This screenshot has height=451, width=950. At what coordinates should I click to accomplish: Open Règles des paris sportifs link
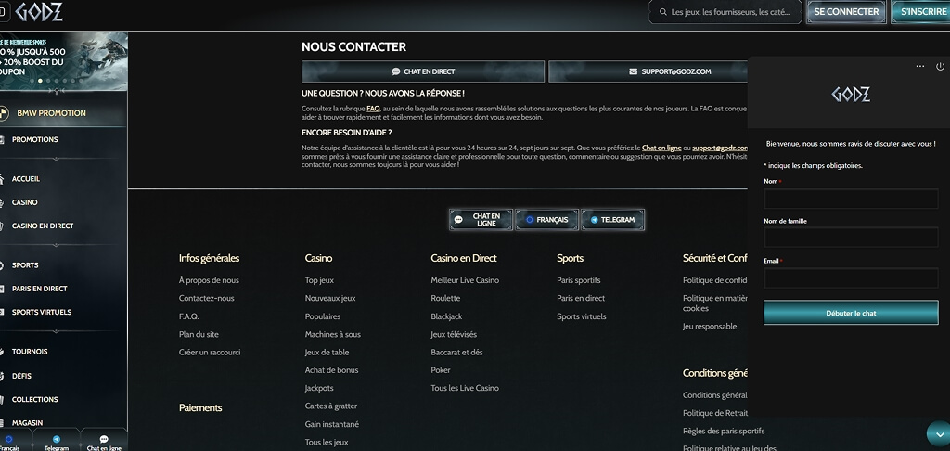(x=724, y=431)
